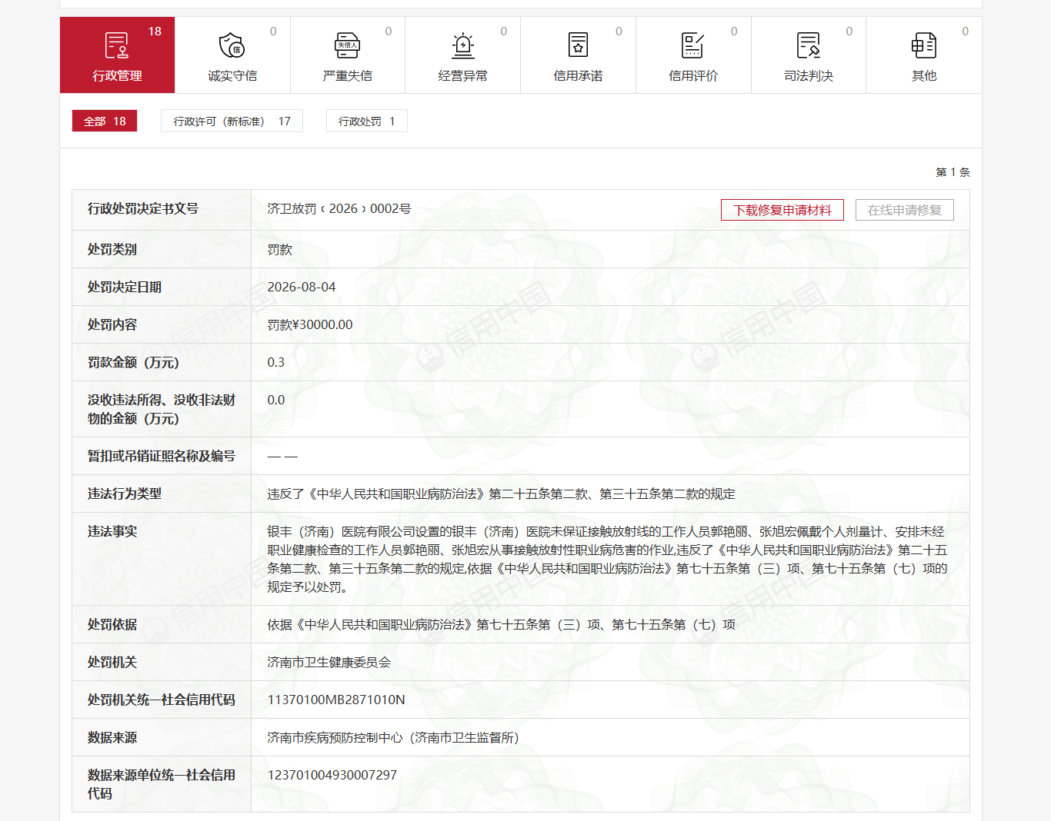Click the 罚款金额（万元）row label
1051x821 pixels.
click(134, 362)
